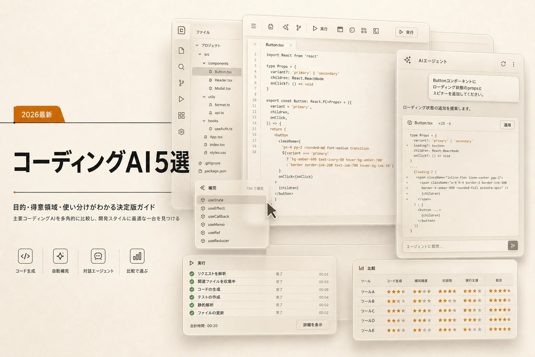Open package.json in the file tree

pyautogui.click(x=212, y=171)
